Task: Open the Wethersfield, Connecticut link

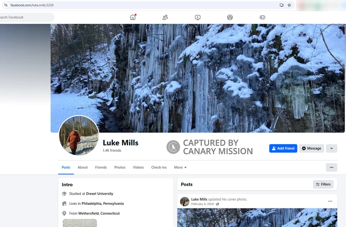Action: coord(99,213)
